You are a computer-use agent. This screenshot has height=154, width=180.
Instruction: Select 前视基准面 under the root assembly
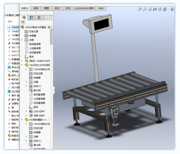[x=35, y=44]
